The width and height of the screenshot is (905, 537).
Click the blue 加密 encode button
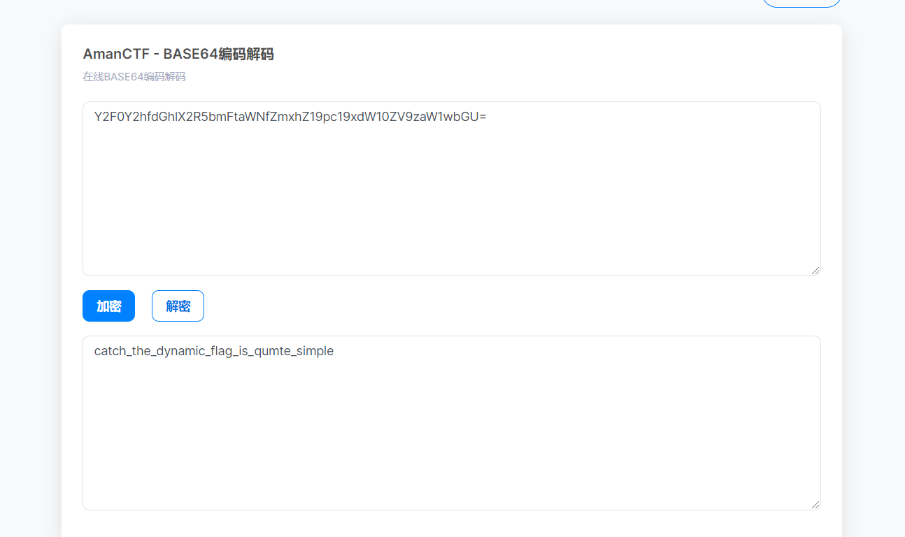click(108, 306)
